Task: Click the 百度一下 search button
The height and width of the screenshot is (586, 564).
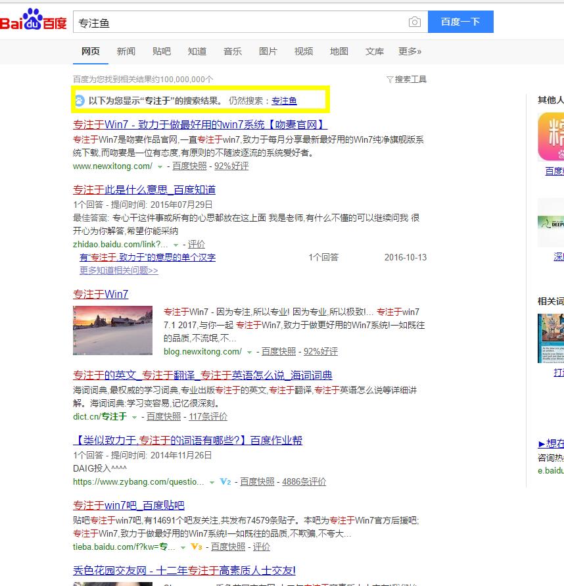Action: (460, 22)
